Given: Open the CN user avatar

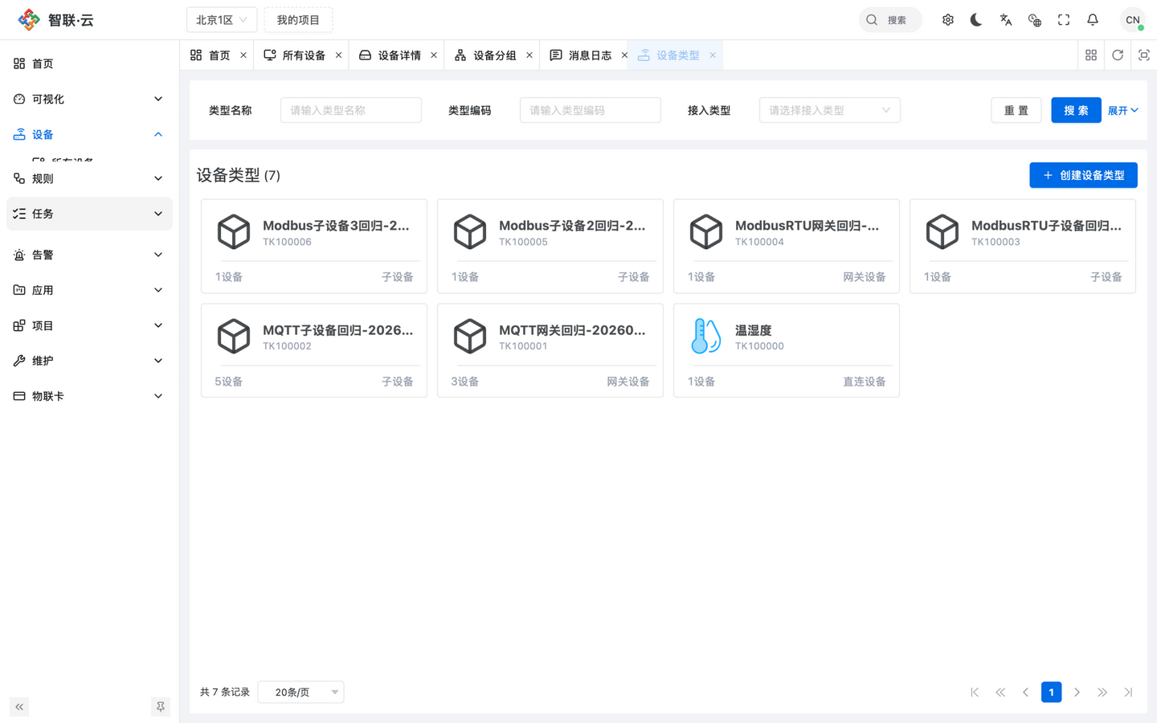Looking at the screenshot, I should click(x=1133, y=20).
